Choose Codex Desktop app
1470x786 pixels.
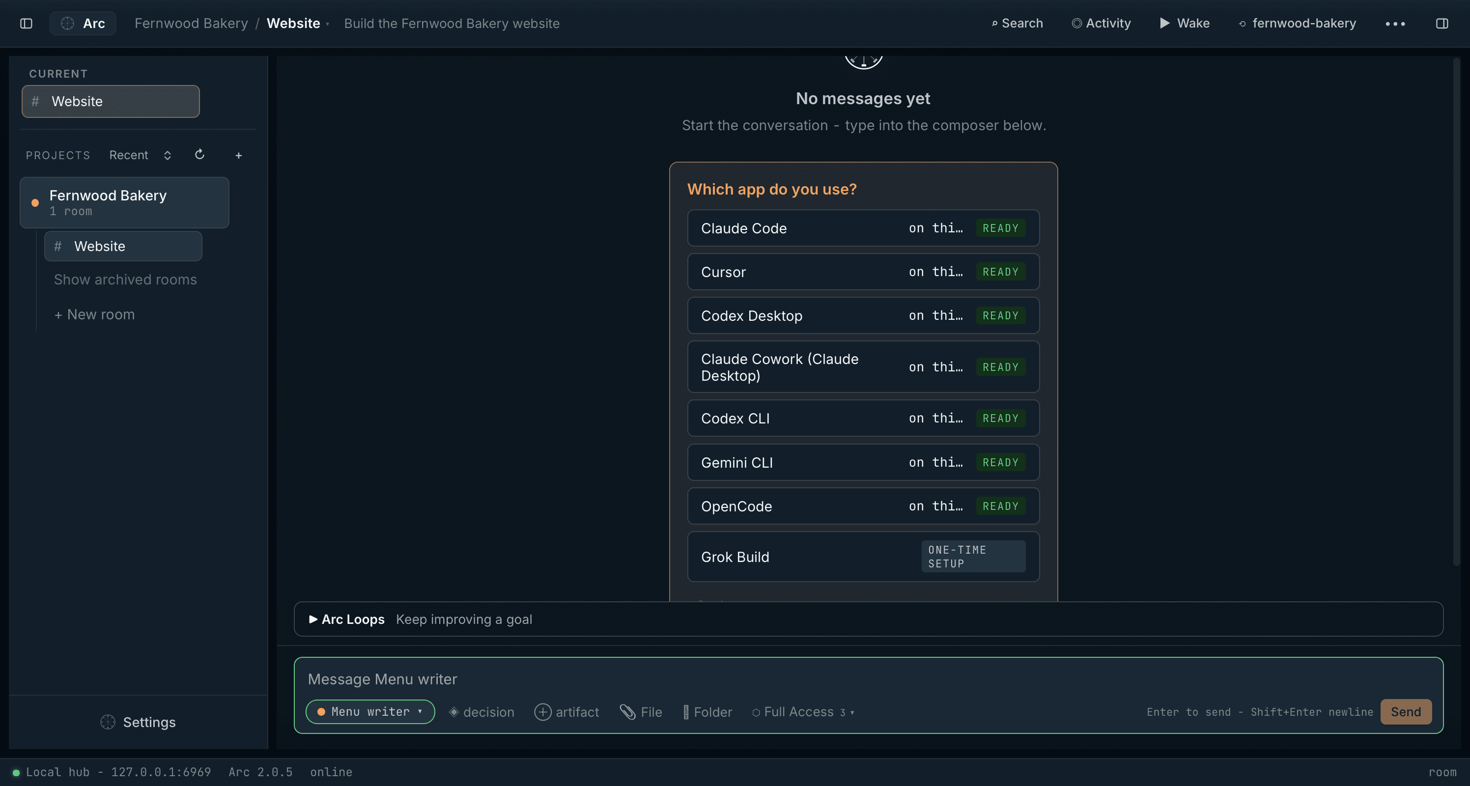(x=863, y=315)
